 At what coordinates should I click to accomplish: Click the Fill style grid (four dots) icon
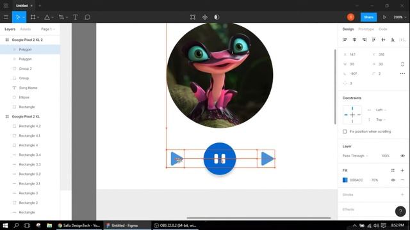[393, 171]
